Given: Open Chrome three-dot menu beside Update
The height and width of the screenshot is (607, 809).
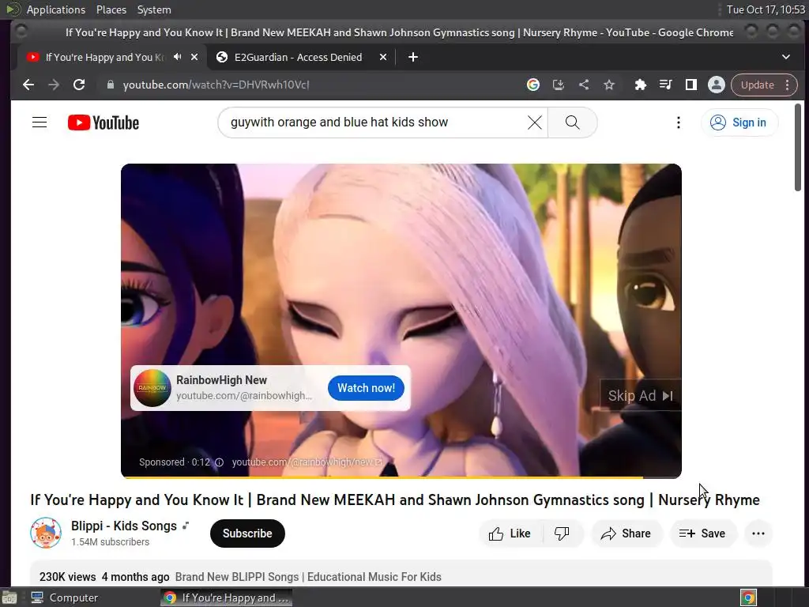Looking at the screenshot, I should [x=788, y=85].
